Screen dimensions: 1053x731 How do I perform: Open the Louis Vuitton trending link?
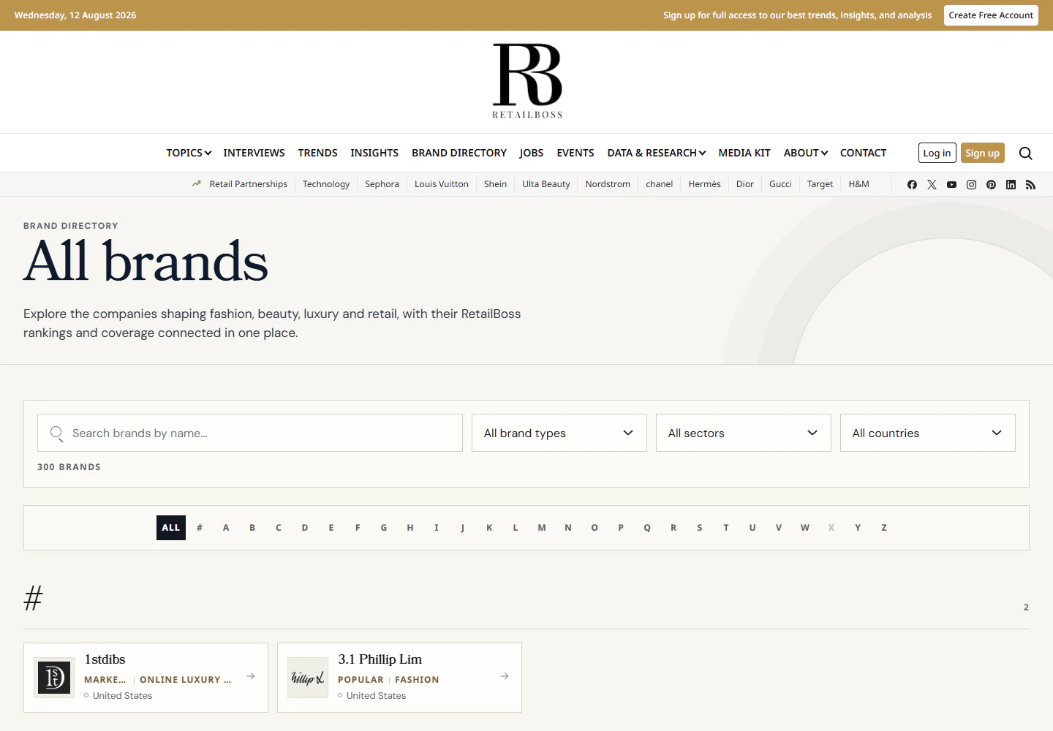tap(442, 184)
